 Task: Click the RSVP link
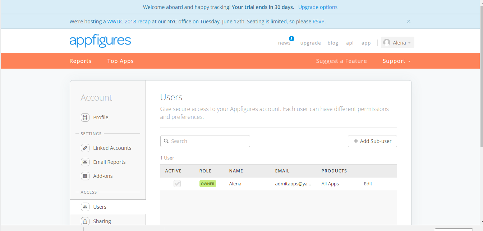(318, 22)
